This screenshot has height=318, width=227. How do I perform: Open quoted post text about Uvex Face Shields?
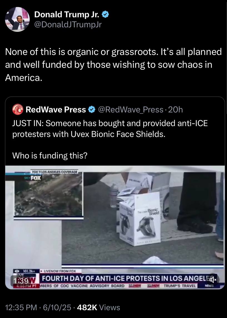point(110,129)
